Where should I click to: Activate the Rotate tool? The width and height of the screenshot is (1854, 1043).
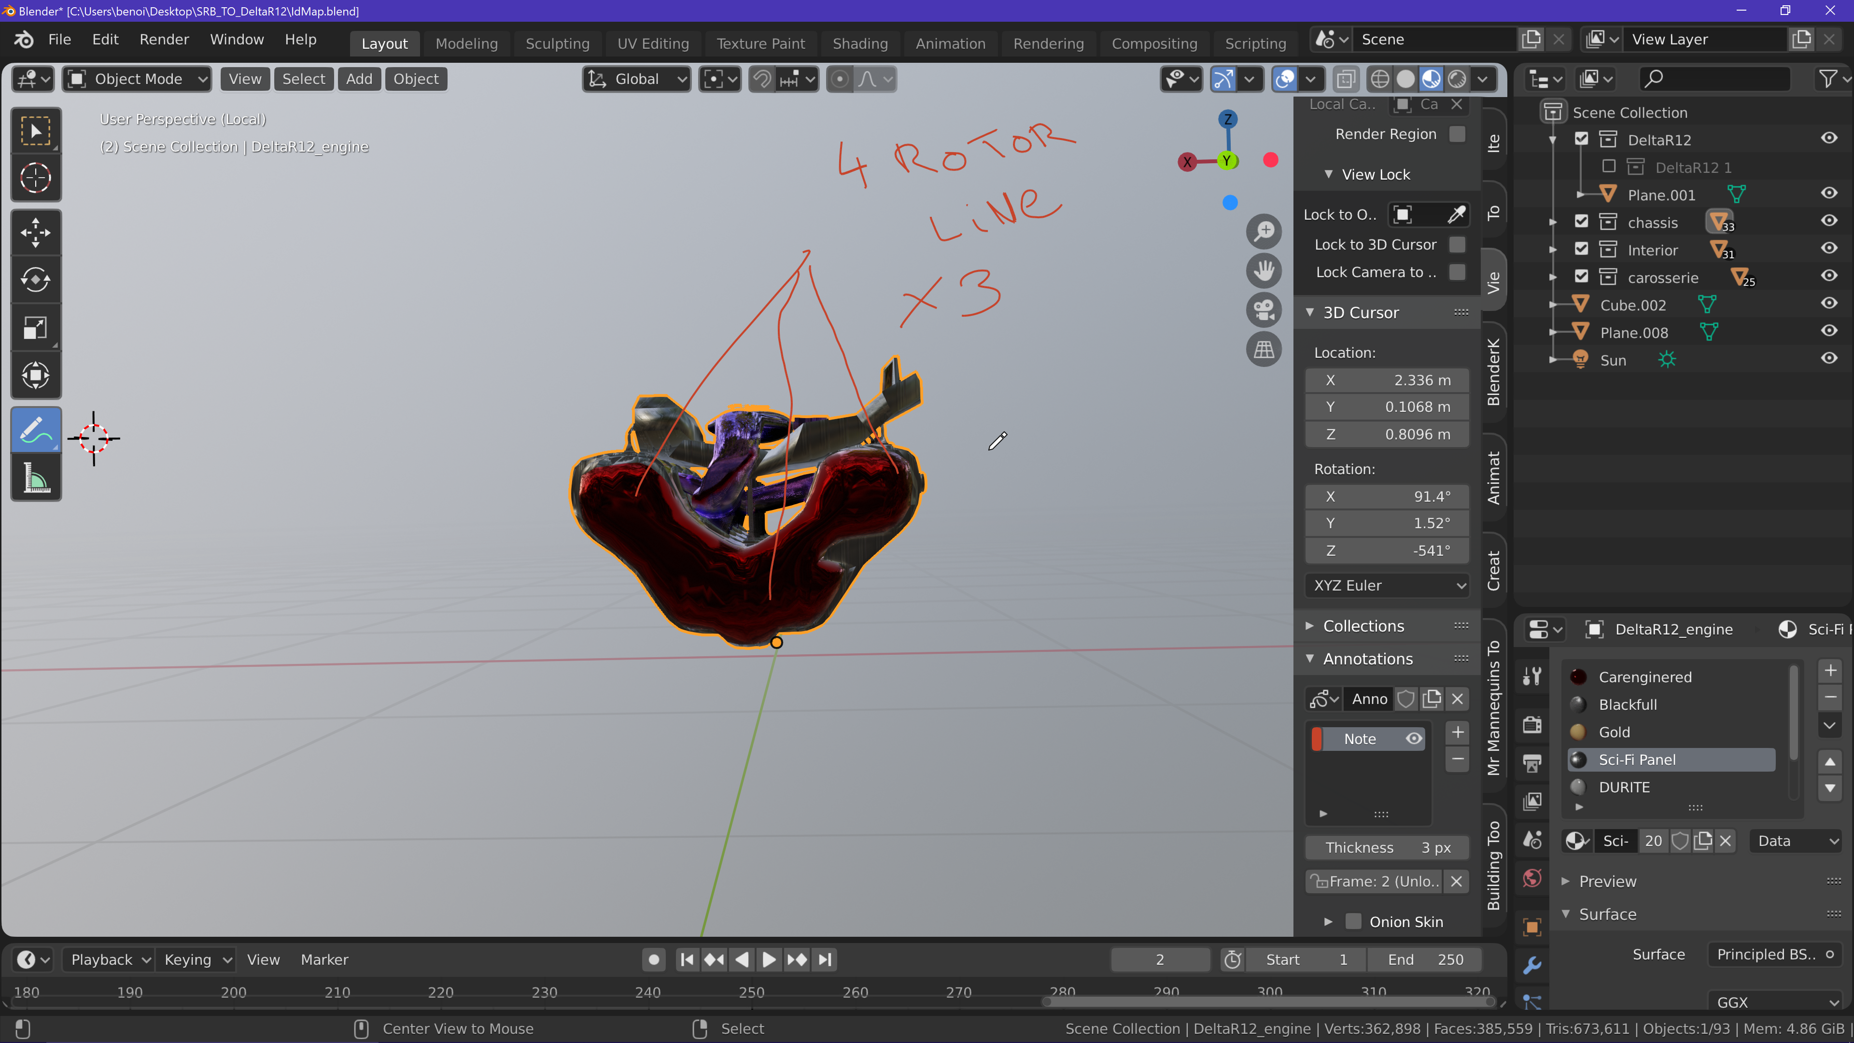click(x=35, y=280)
